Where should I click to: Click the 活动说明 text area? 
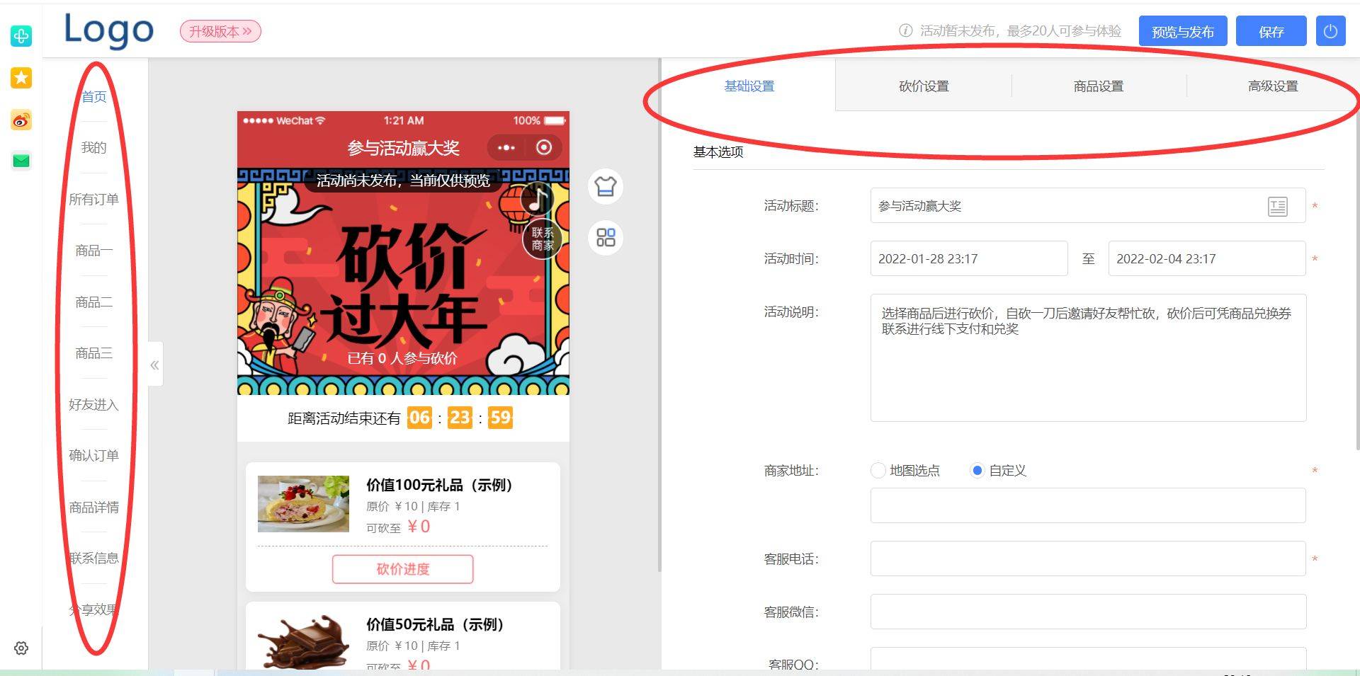tap(1088, 357)
